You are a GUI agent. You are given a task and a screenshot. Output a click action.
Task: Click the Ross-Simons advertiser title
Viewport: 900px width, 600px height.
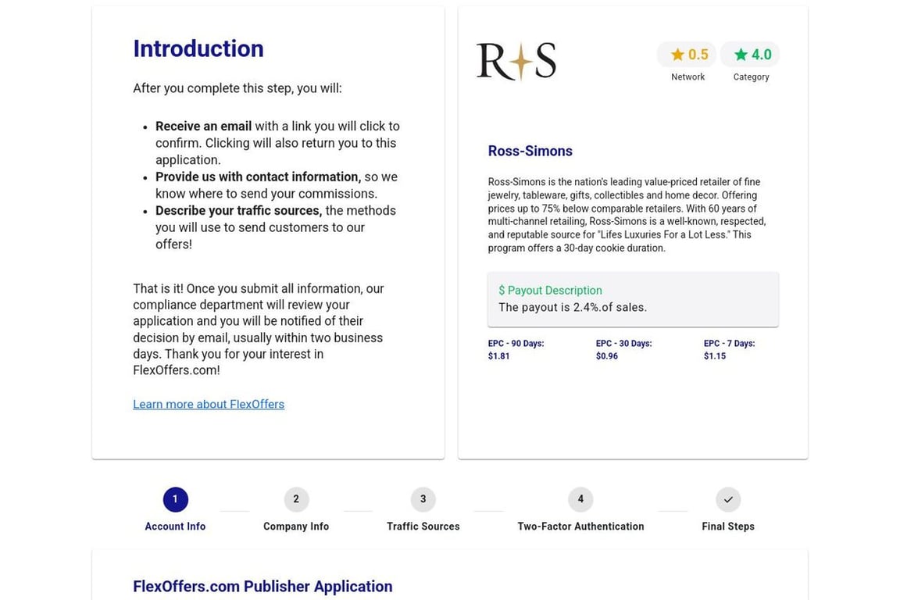click(x=530, y=151)
